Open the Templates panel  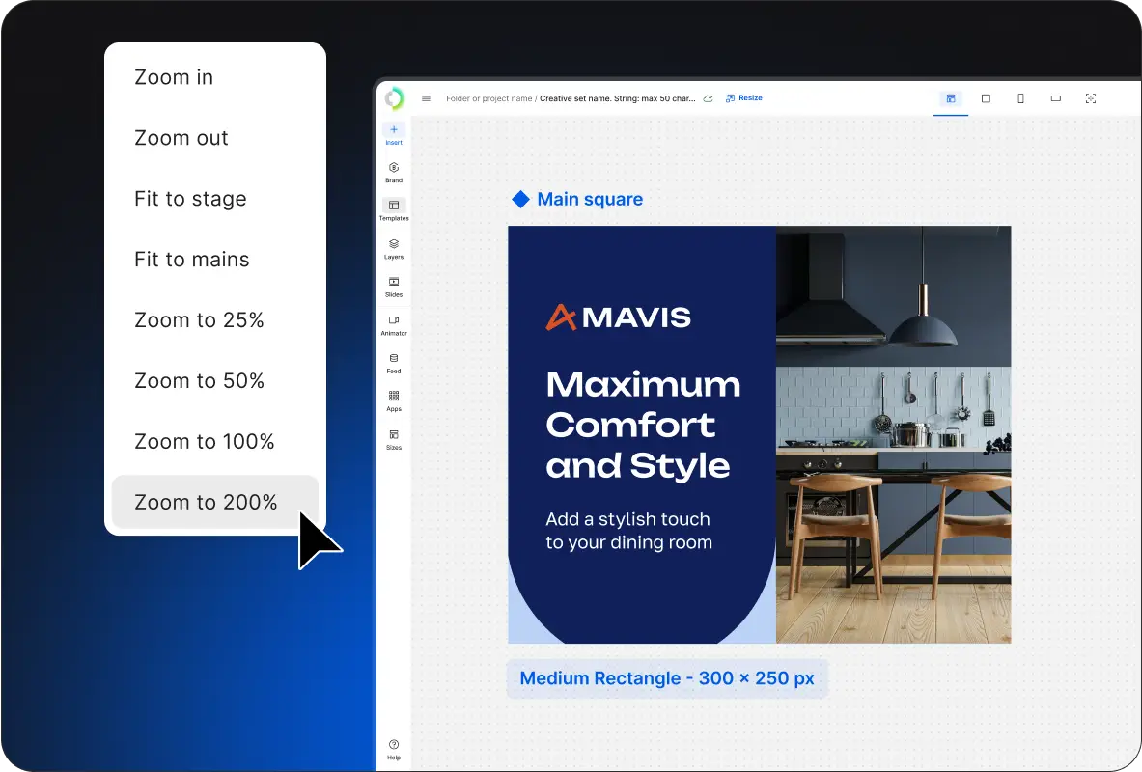coord(394,210)
